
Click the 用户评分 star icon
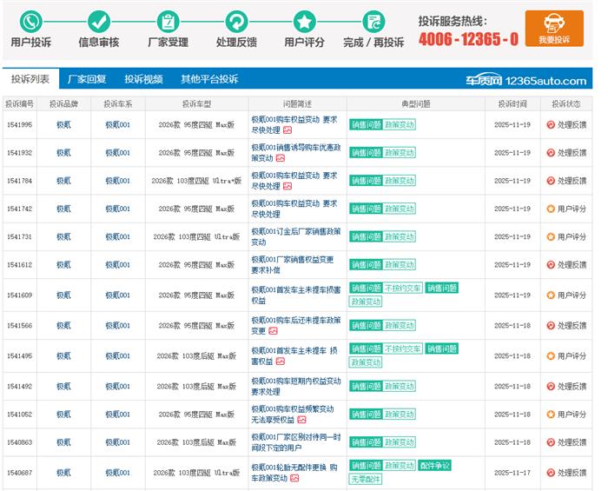pos(304,22)
